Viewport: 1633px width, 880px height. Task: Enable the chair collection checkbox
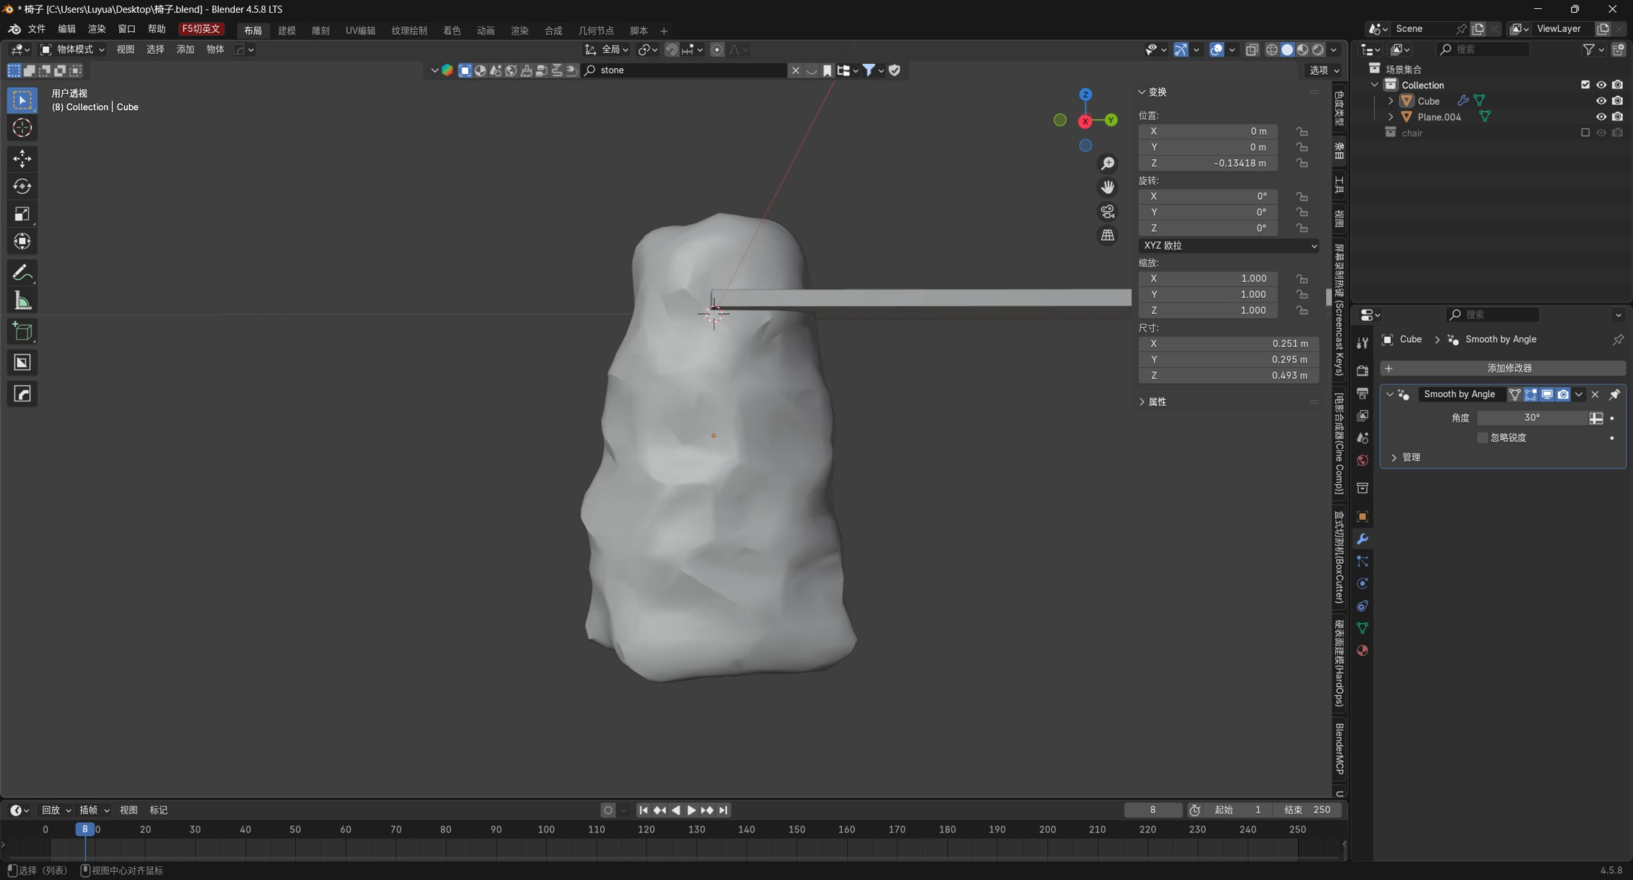[x=1585, y=133]
